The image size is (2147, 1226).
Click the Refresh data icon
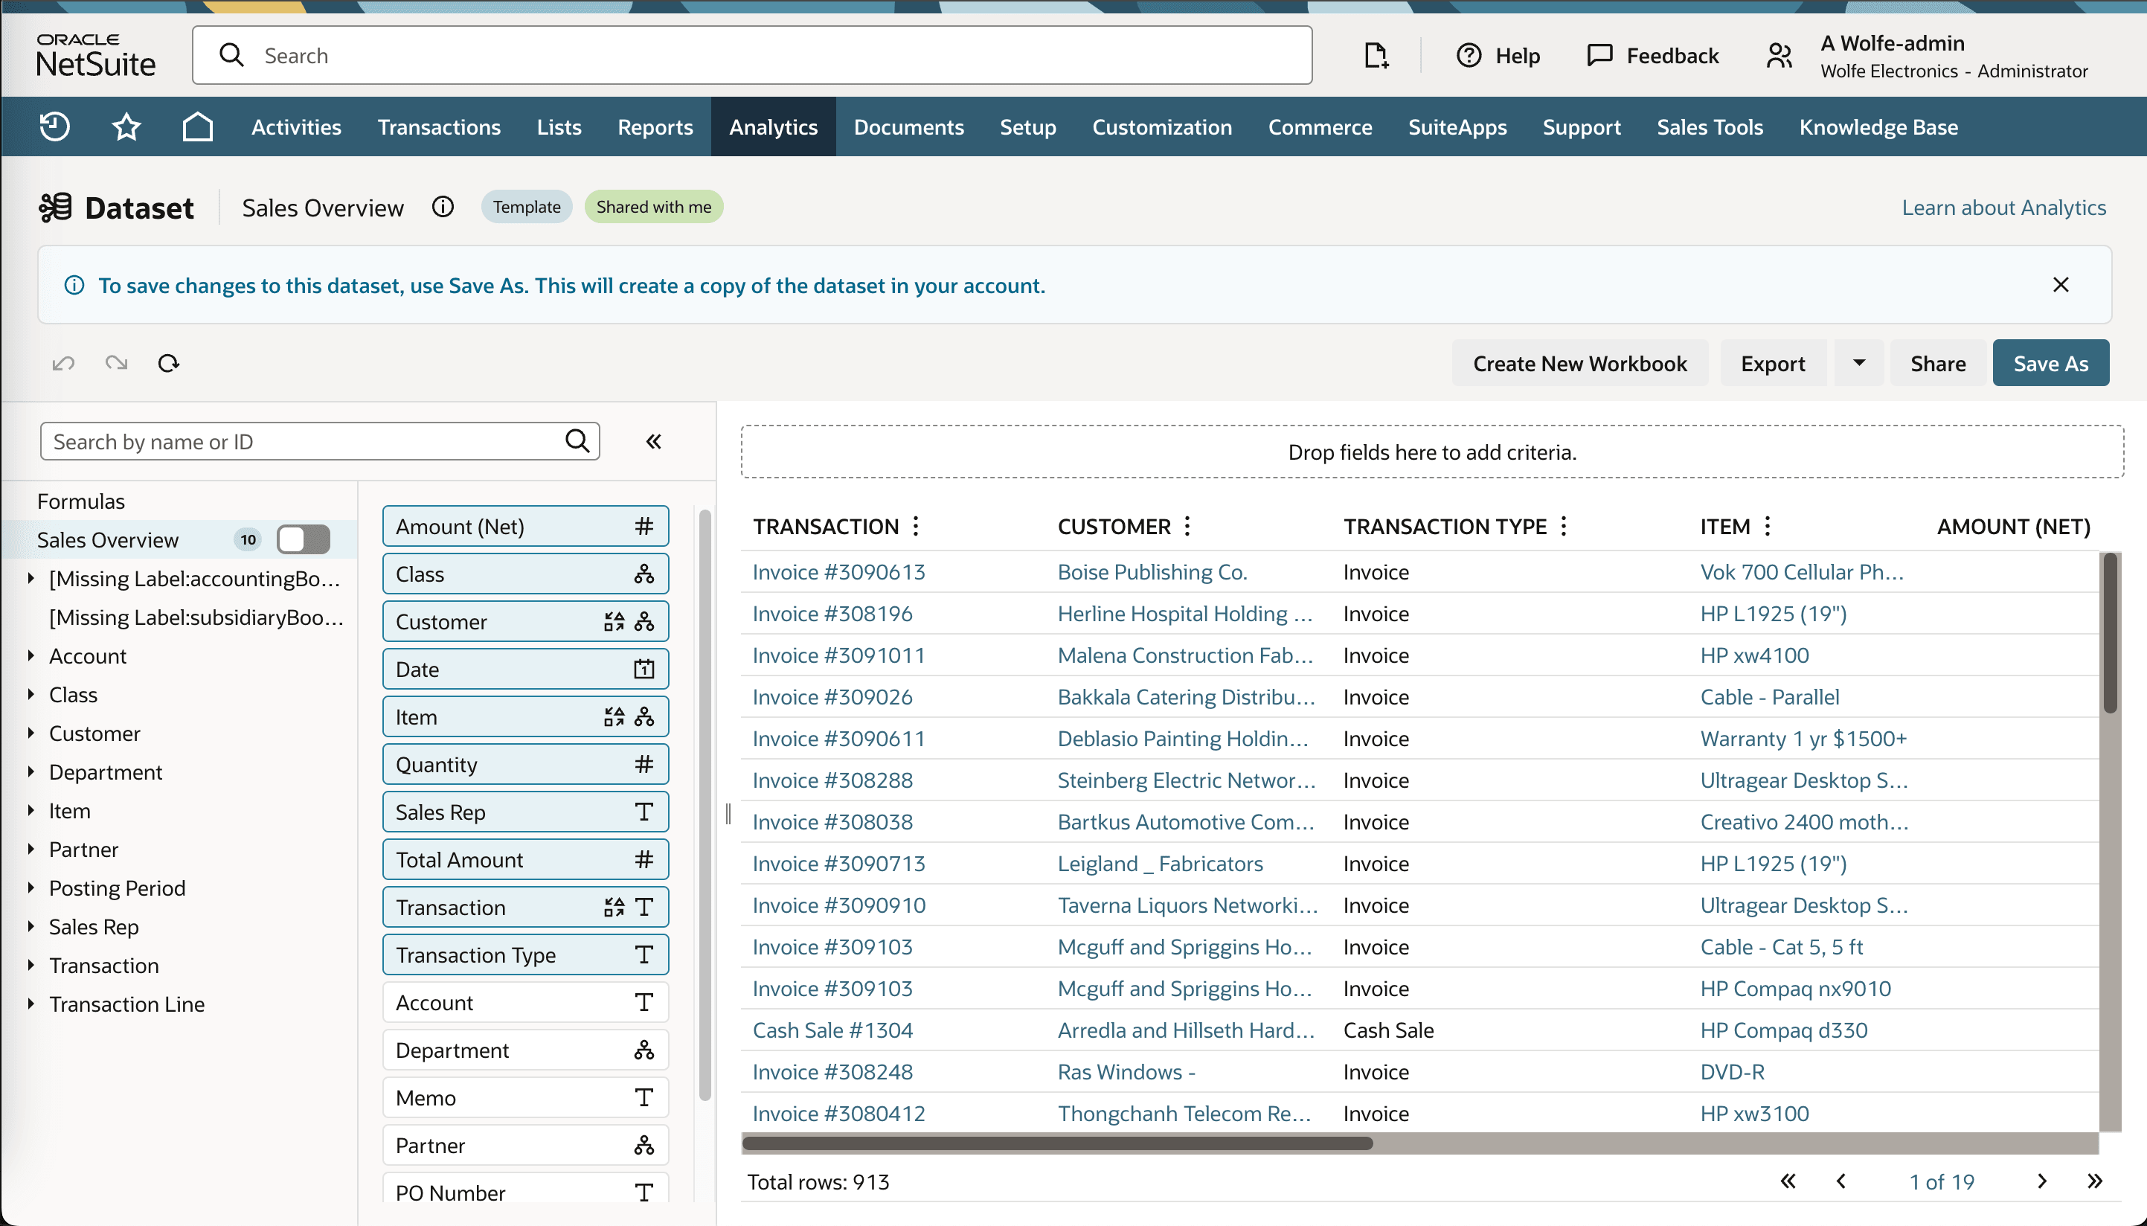168,363
